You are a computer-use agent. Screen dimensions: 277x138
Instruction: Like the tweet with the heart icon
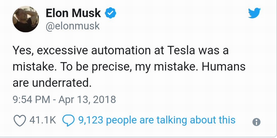pos(20,120)
